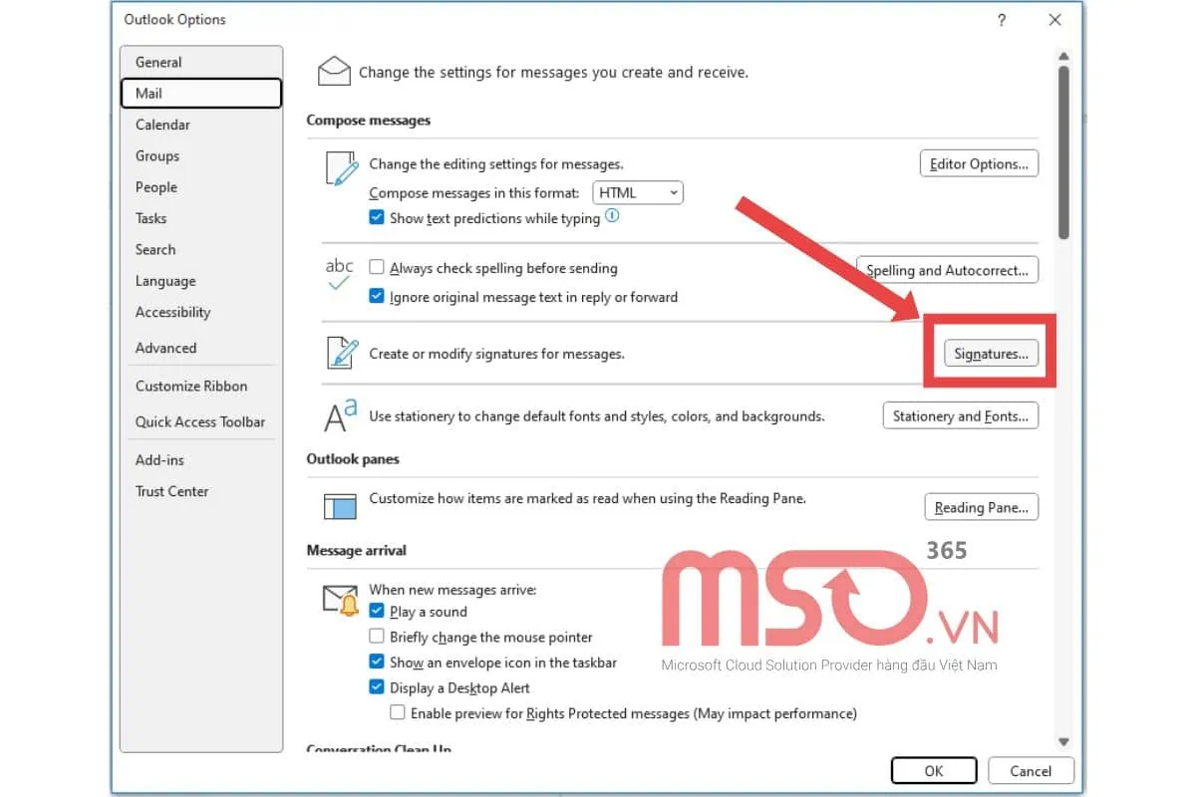
Task: Open the Trust Center category
Action: [171, 491]
